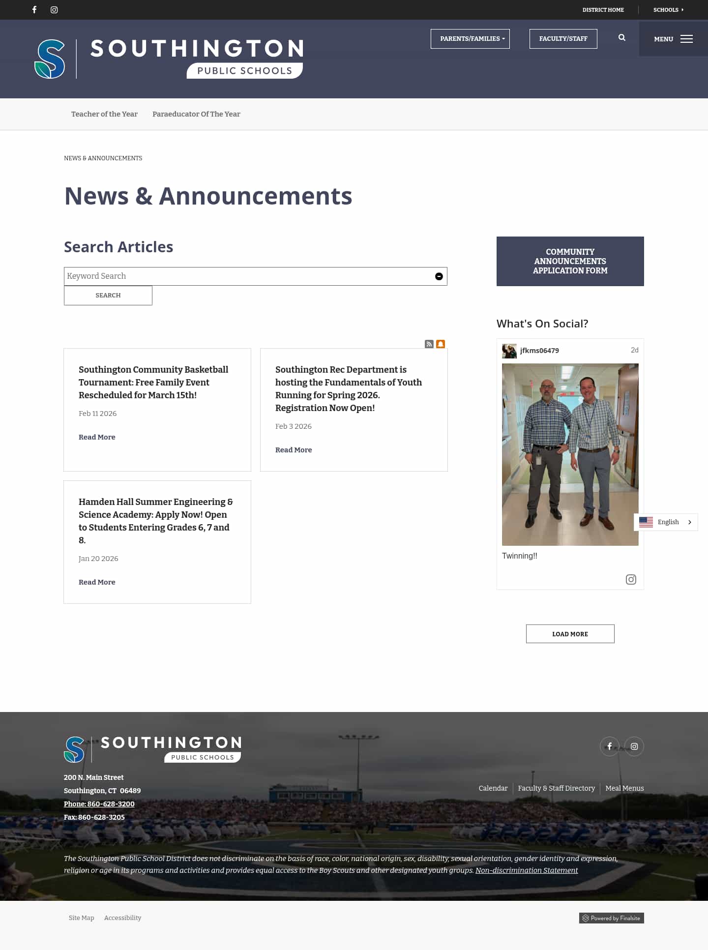Click the LOAD MORE button

coord(570,634)
